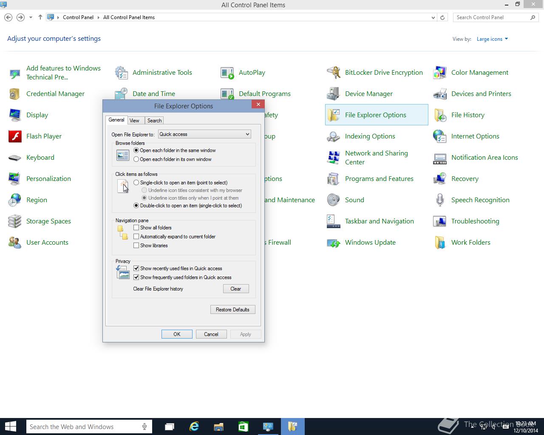544x435 pixels.
Task: Click Search the Web and Windows box
Action: tap(89, 427)
